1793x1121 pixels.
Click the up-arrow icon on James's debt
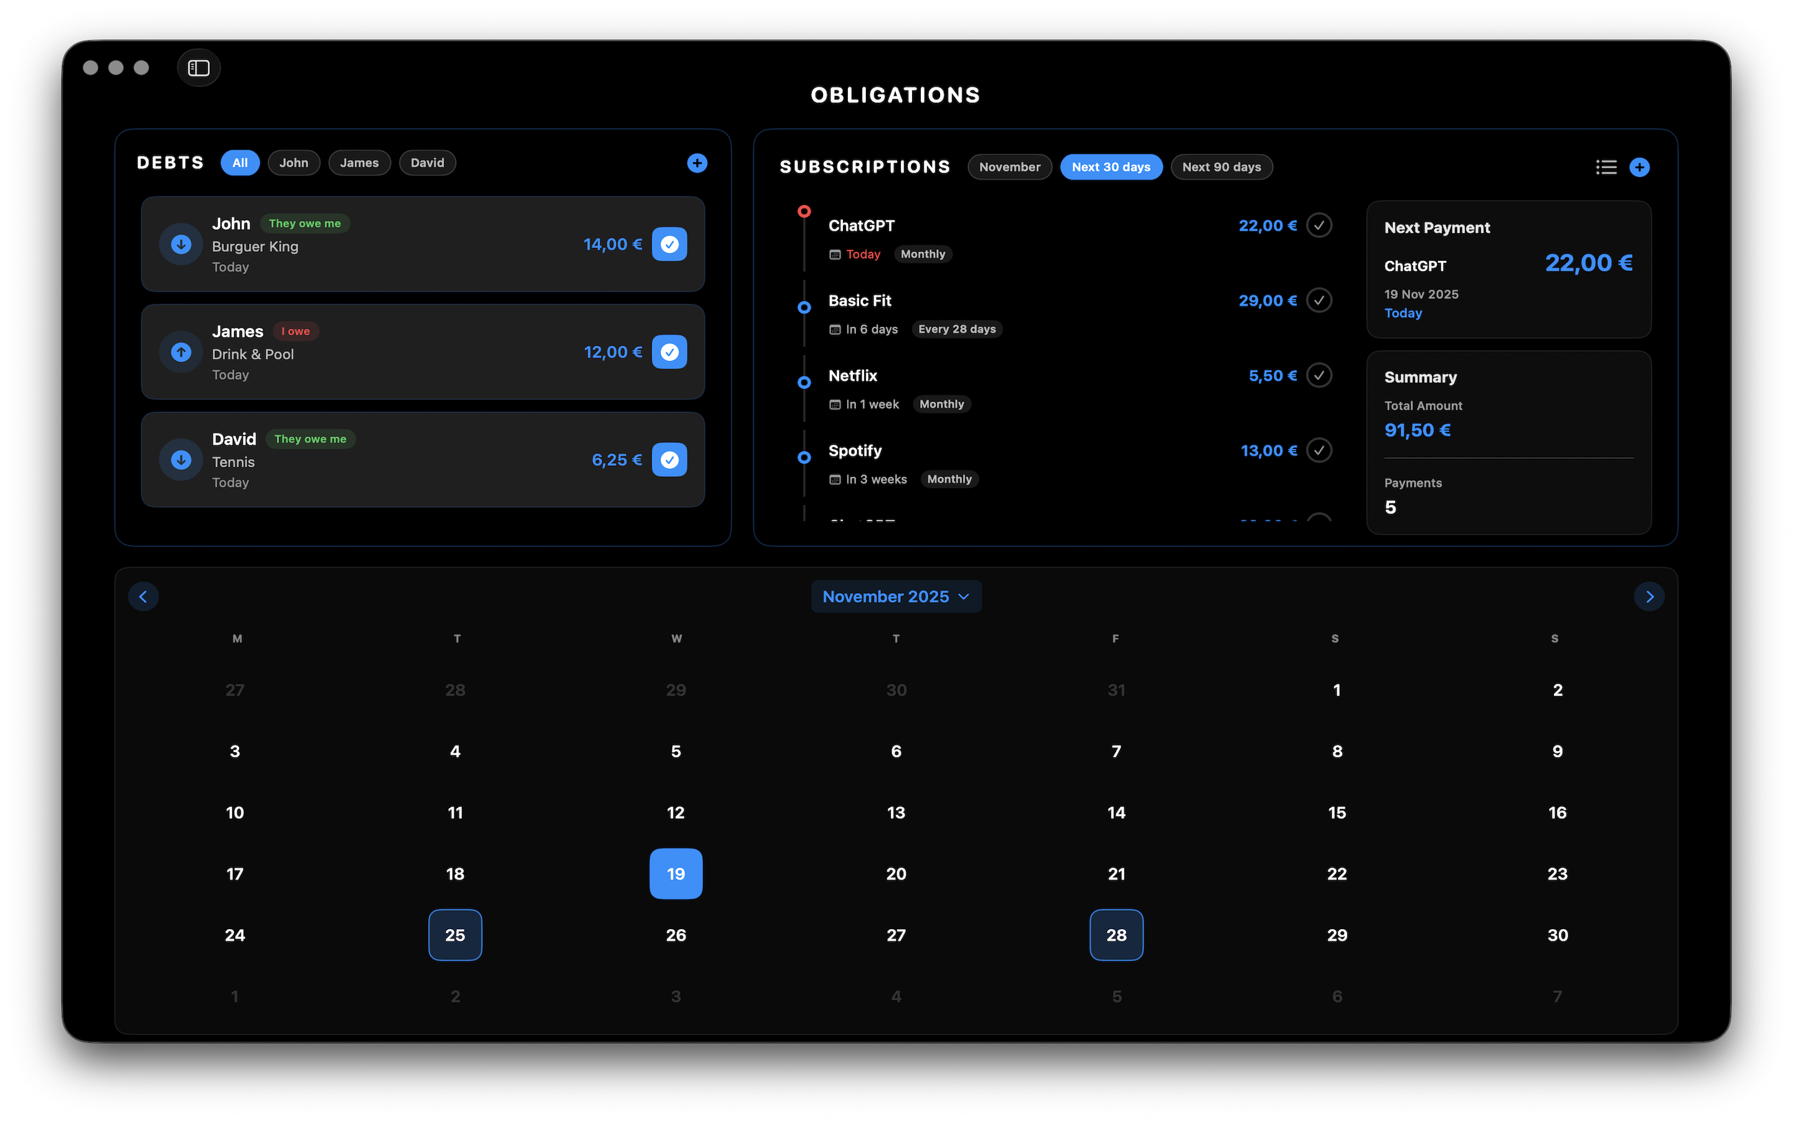coord(180,352)
